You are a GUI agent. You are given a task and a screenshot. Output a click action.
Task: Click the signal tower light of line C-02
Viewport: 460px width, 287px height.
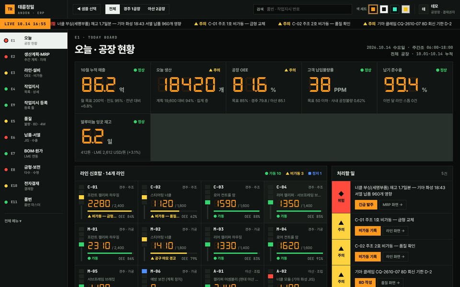coord(144,198)
